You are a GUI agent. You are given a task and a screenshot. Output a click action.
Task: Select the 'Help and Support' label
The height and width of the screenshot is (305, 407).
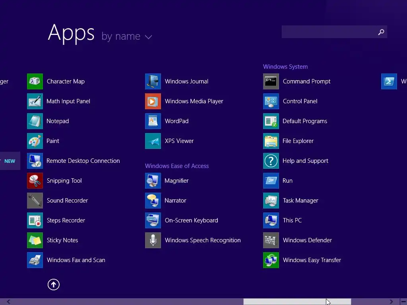coord(305,161)
